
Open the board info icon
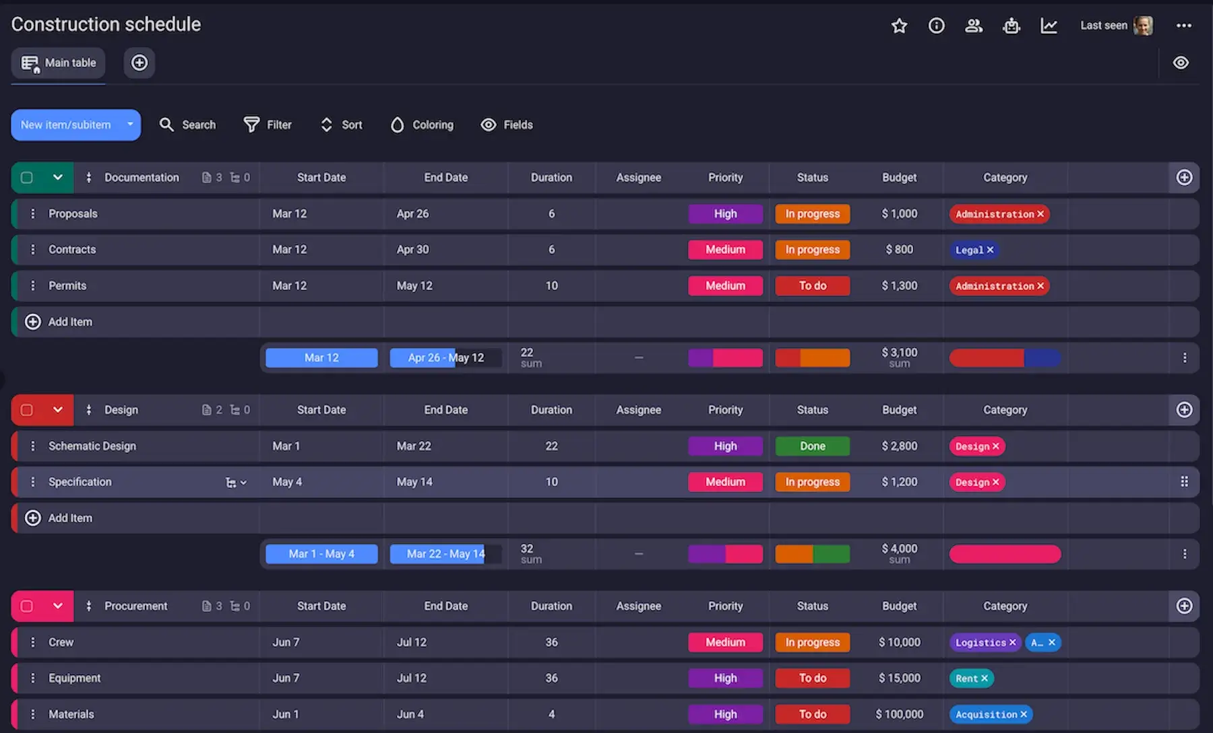point(937,26)
